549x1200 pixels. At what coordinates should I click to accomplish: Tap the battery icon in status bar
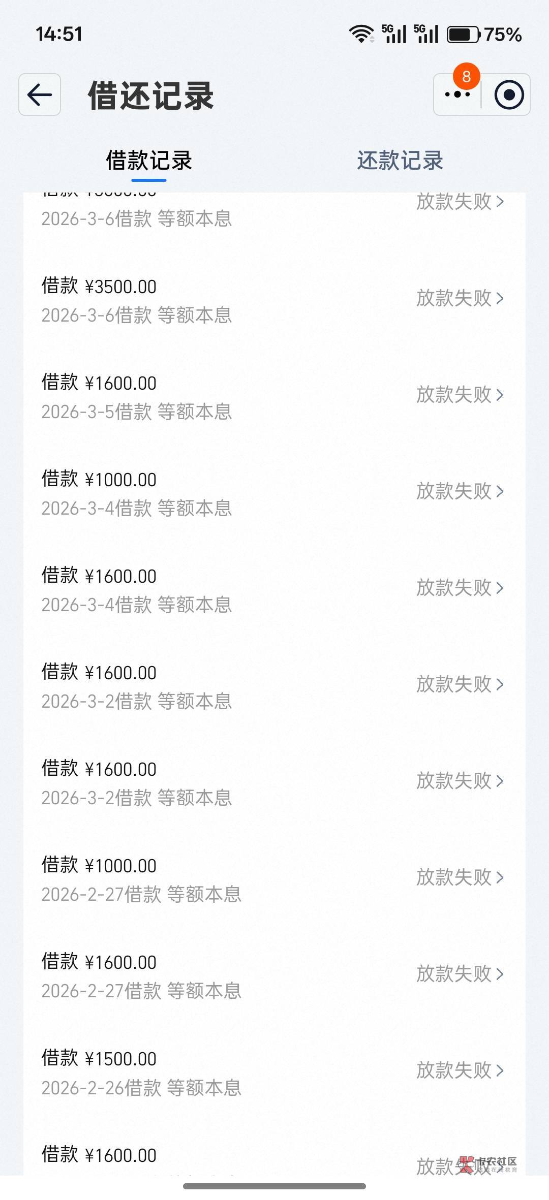coord(463,35)
